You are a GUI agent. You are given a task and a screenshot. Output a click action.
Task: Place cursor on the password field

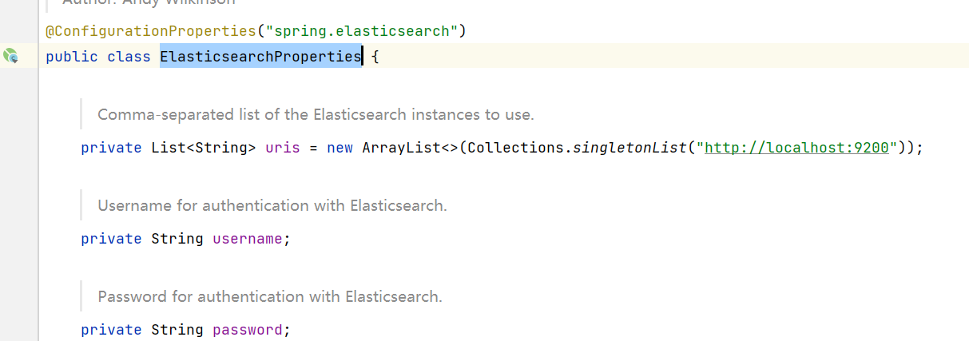point(247,330)
